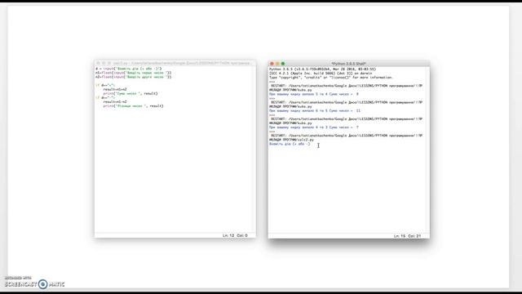Viewport: 522px width, 294px height.
Task: Click the Python 3.6.5 Shell title bar
Action: [x=348, y=64]
